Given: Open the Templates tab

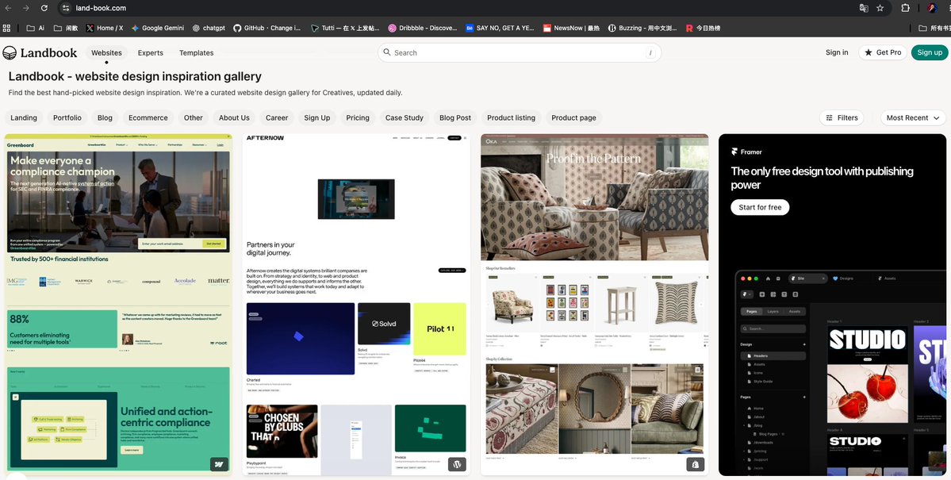Looking at the screenshot, I should [197, 53].
